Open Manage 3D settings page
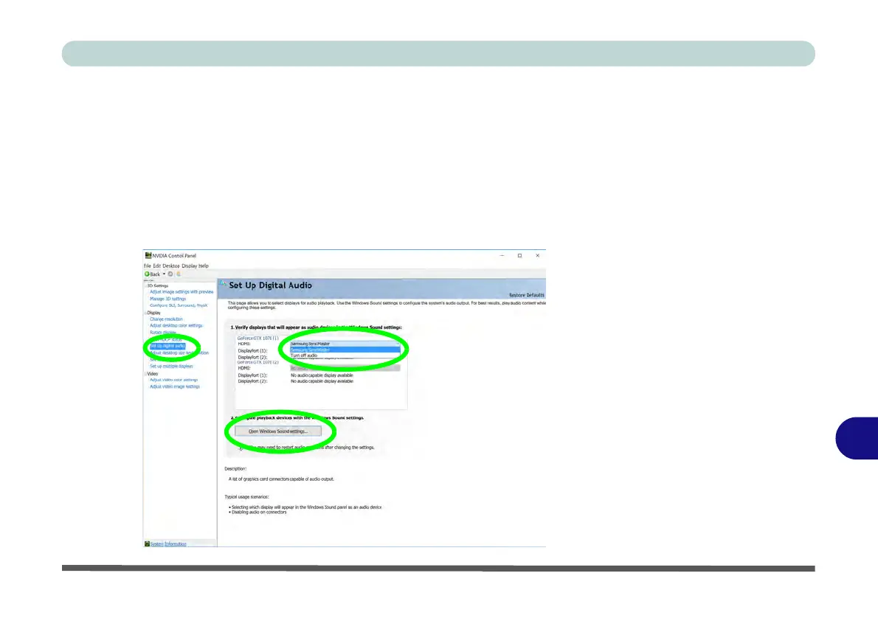This screenshot has width=878, height=618. pos(167,299)
